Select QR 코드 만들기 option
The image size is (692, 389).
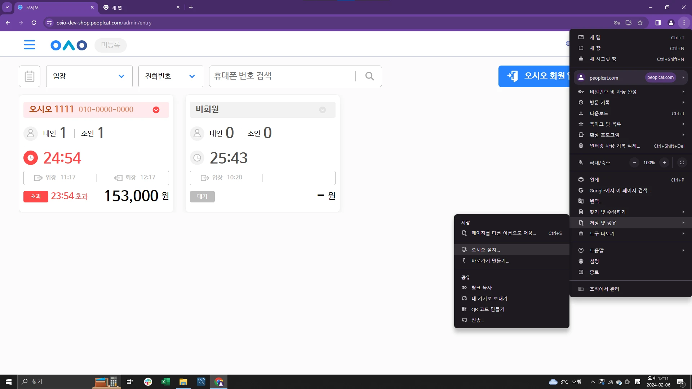(512, 309)
